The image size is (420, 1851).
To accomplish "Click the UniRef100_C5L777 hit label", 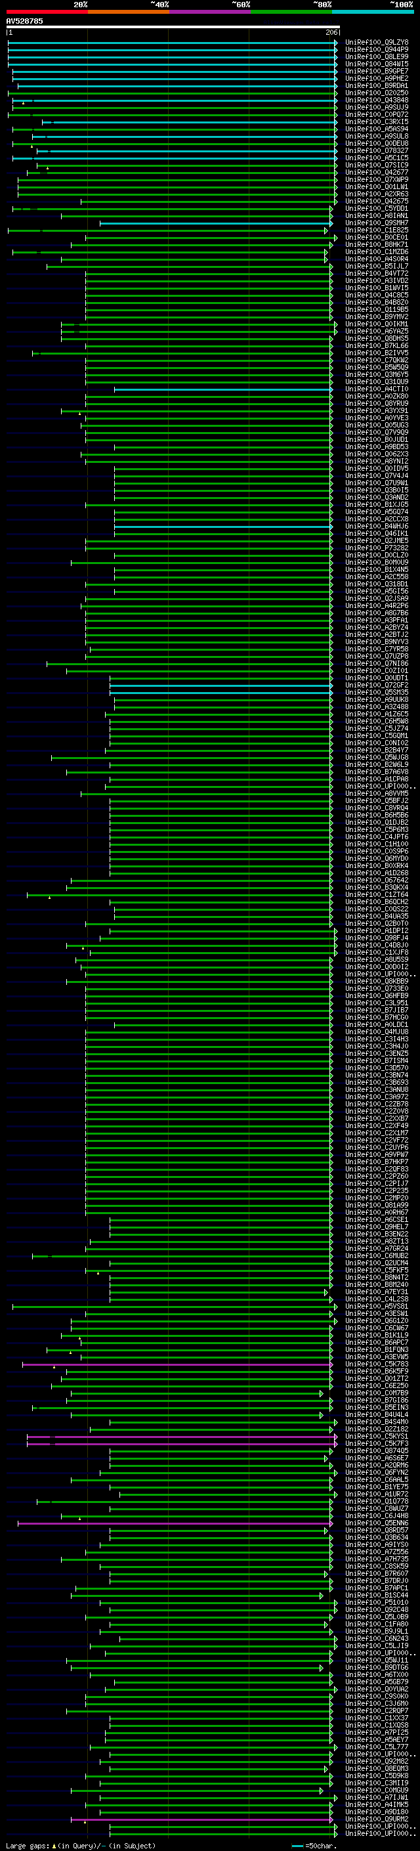I will point(377,1747).
